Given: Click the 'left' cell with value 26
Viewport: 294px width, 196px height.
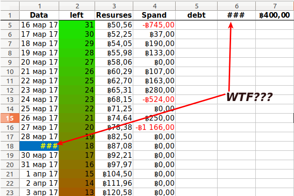Looking at the screenshot, I should 77,71.
